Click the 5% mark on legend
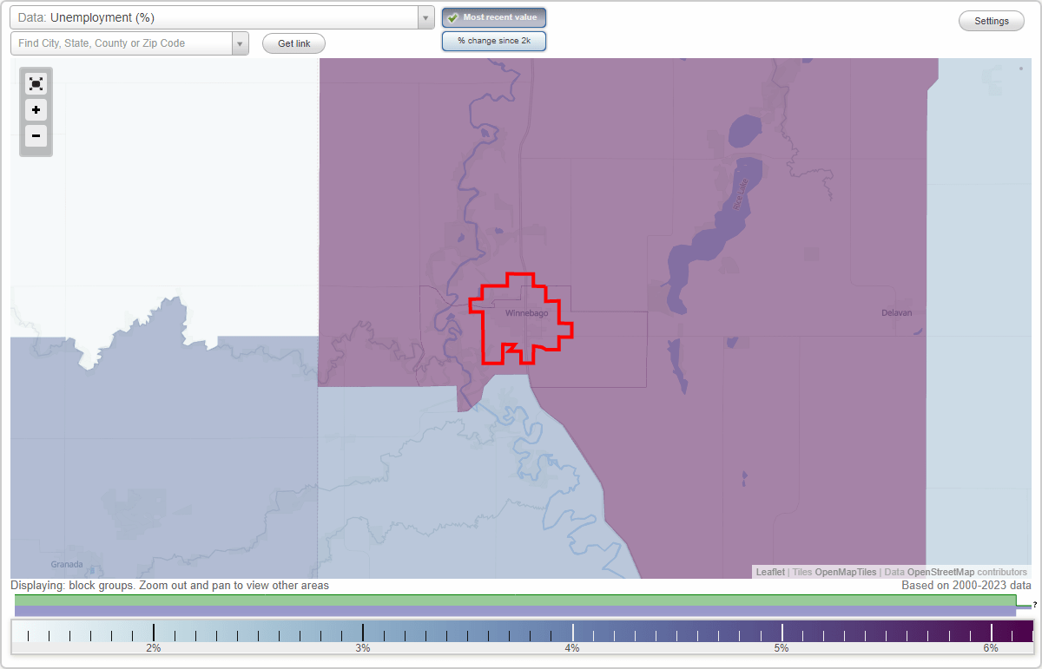Screen dimensions: 1042x669 pyautogui.click(x=781, y=648)
